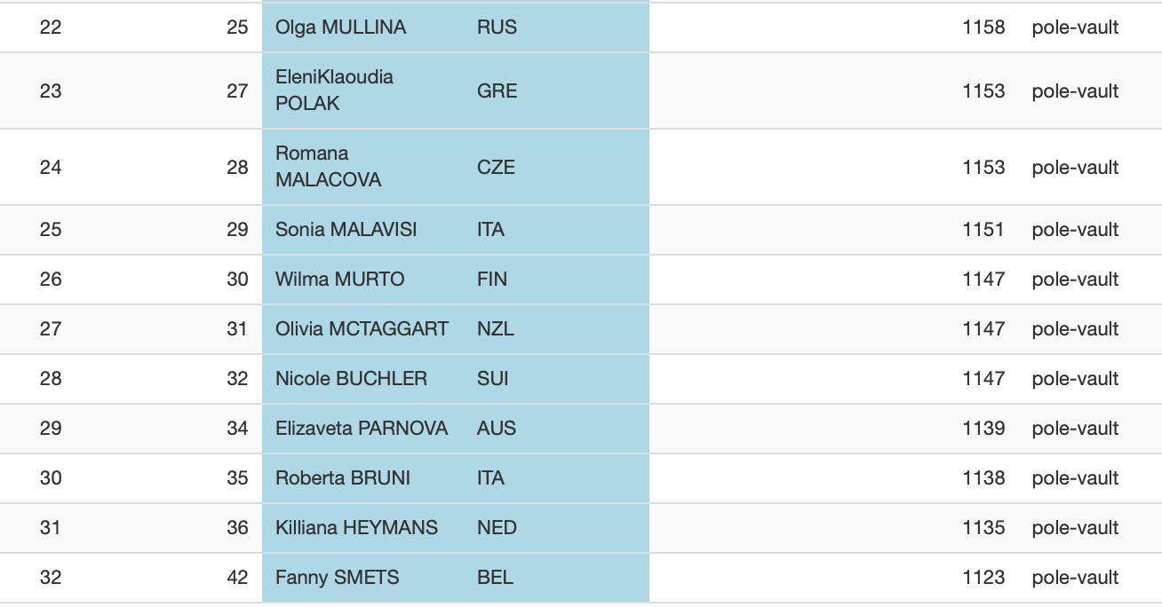Click on Sonia MALAVISI
This screenshot has width=1162, height=607.
(x=346, y=230)
